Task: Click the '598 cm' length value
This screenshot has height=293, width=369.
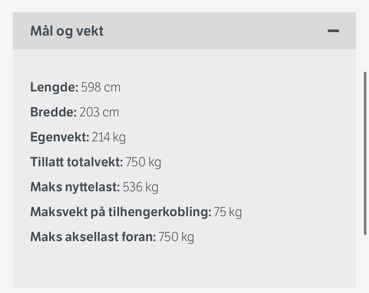Action: pyautogui.click(x=101, y=87)
